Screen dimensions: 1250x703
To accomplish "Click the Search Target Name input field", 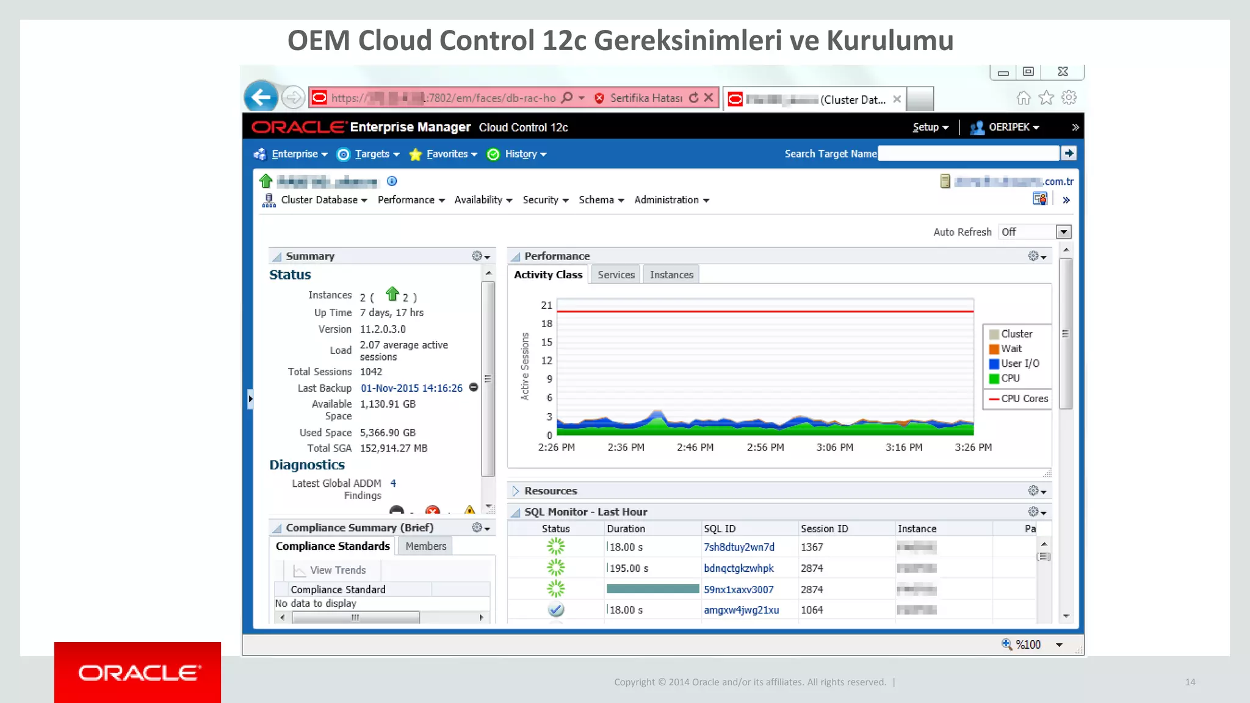I will pyautogui.click(x=968, y=153).
